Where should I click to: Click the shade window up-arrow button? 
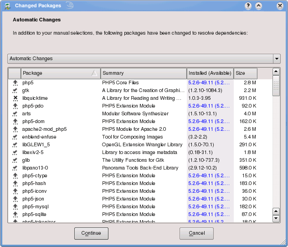[x=258, y=6]
